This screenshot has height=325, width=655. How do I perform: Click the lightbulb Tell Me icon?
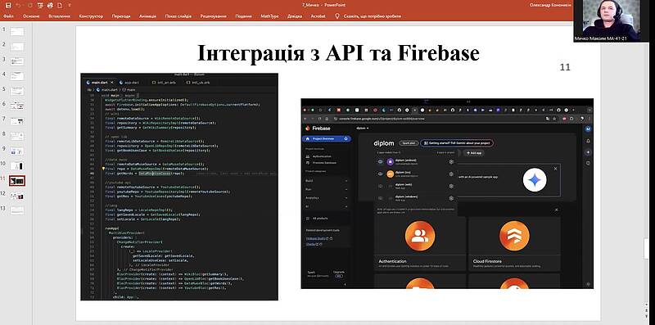337,16
